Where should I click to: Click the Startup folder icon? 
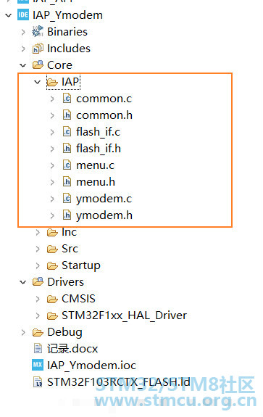pyautogui.click(x=52, y=265)
